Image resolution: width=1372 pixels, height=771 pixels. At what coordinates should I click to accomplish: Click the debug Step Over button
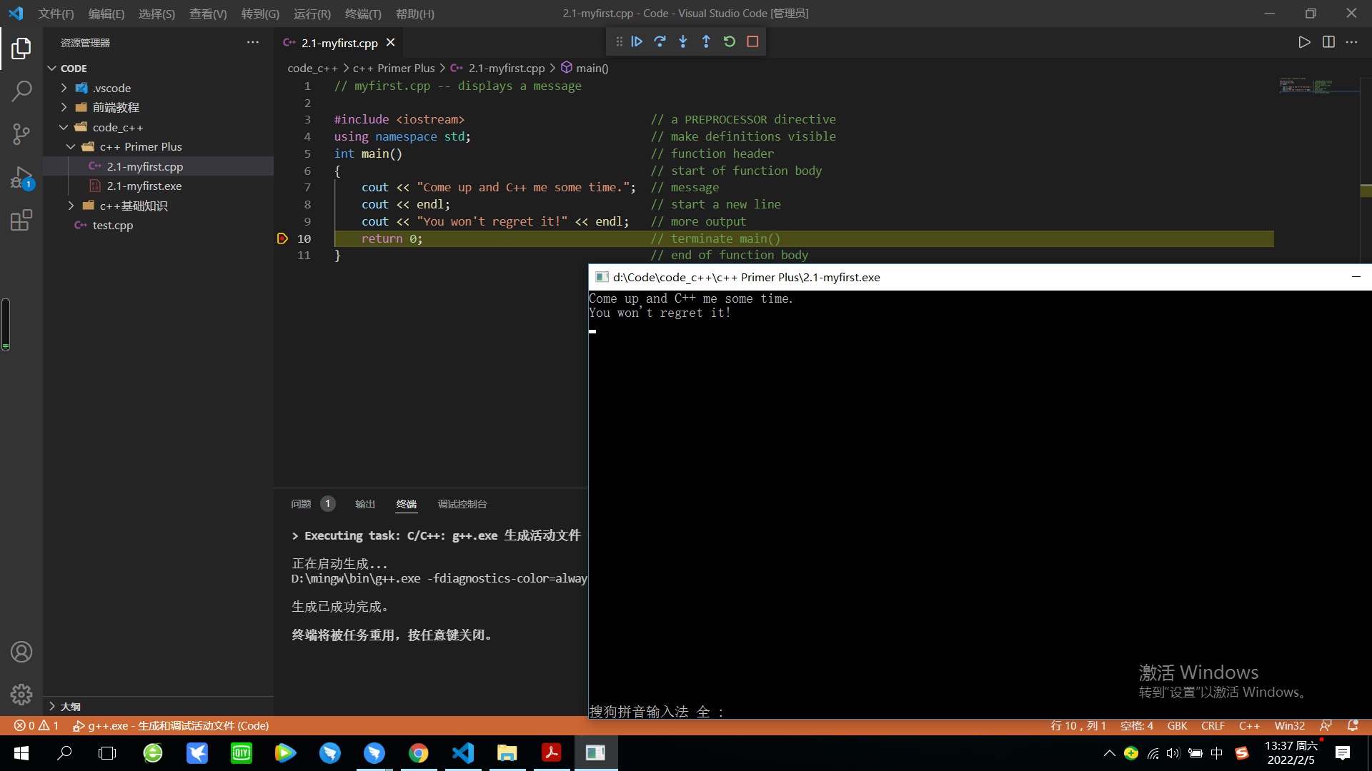click(660, 41)
